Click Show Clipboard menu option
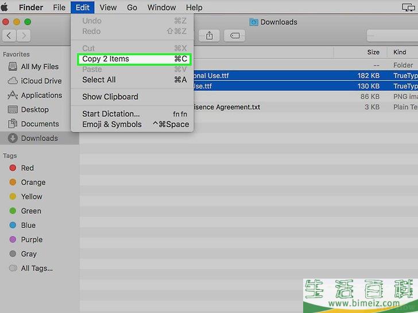Image resolution: width=418 pixels, height=313 pixels. point(110,96)
